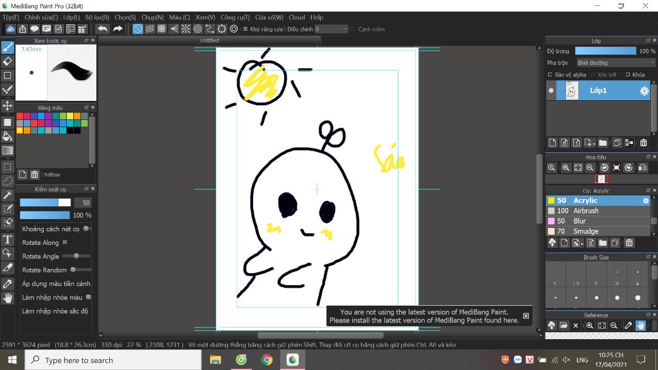Adjust the Độ trong opacity slider
The height and width of the screenshot is (370, 658).
[x=605, y=51]
